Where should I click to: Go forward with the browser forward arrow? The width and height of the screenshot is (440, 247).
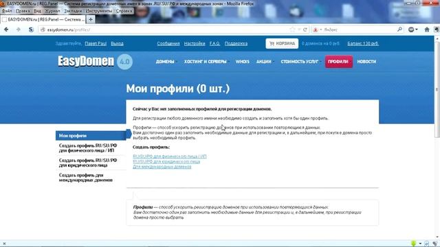19,30
